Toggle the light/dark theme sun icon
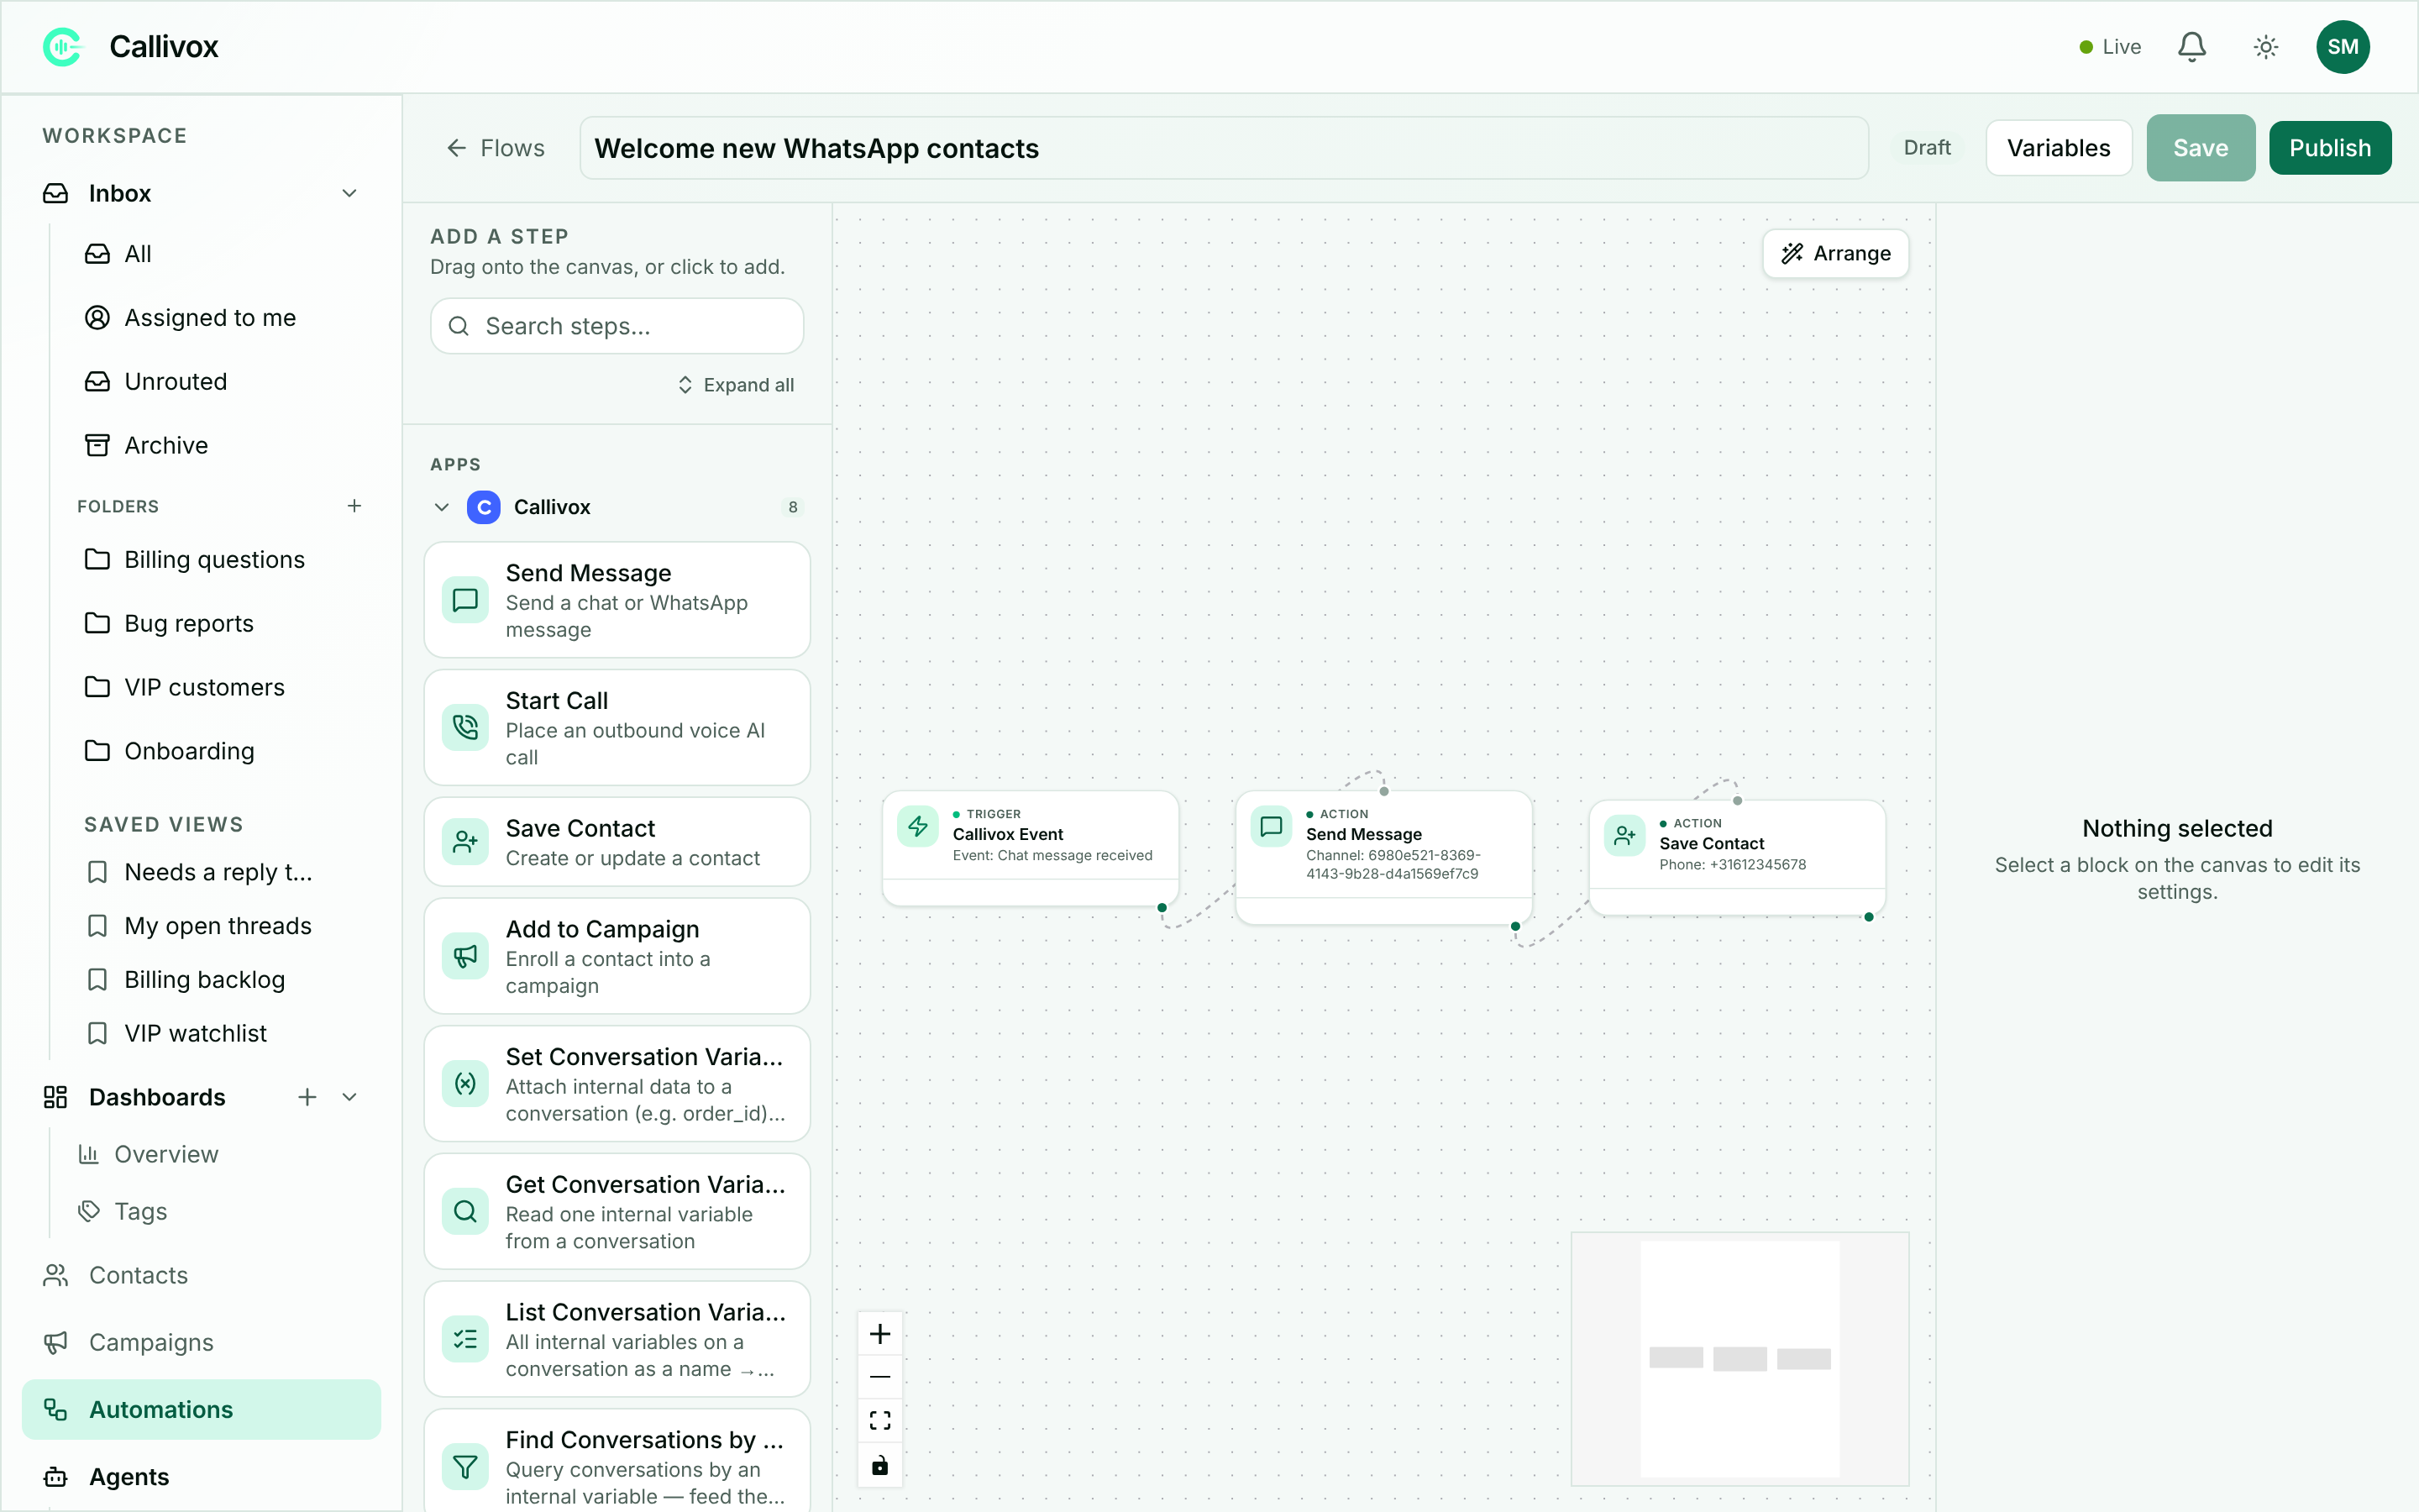The width and height of the screenshot is (2419, 1512). (2265, 47)
